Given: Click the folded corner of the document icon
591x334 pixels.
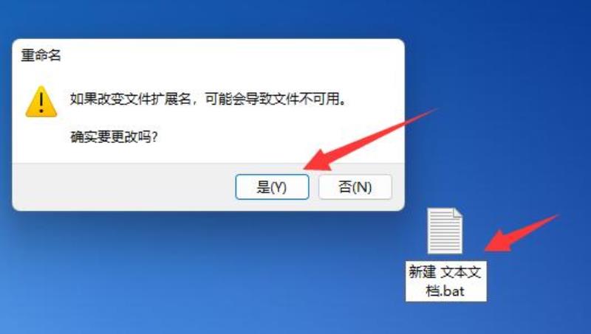Looking at the screenshot, I should [457, 212].
